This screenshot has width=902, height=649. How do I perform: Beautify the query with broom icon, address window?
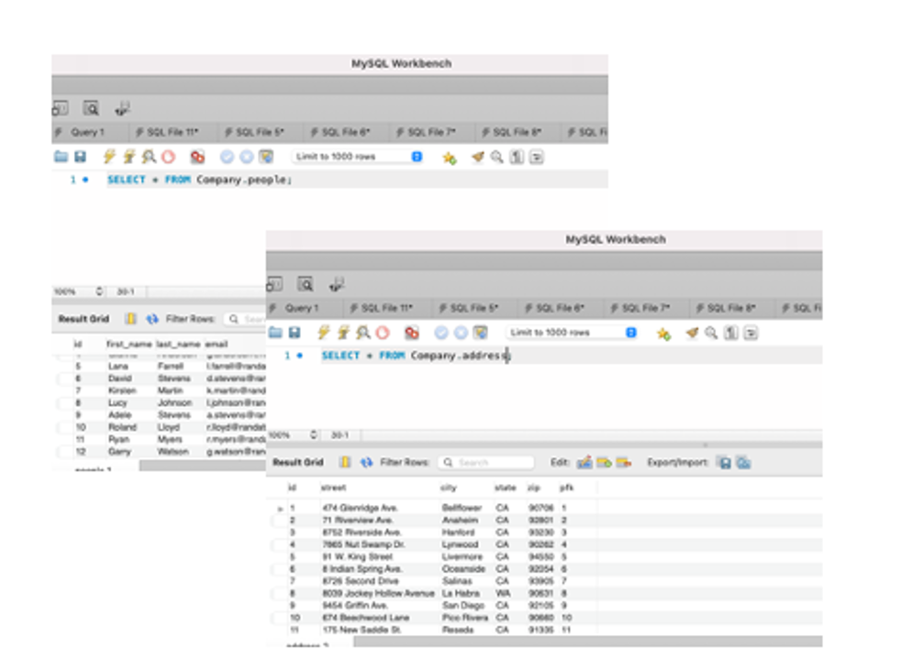pyautogui.click(x=692, y=333)
